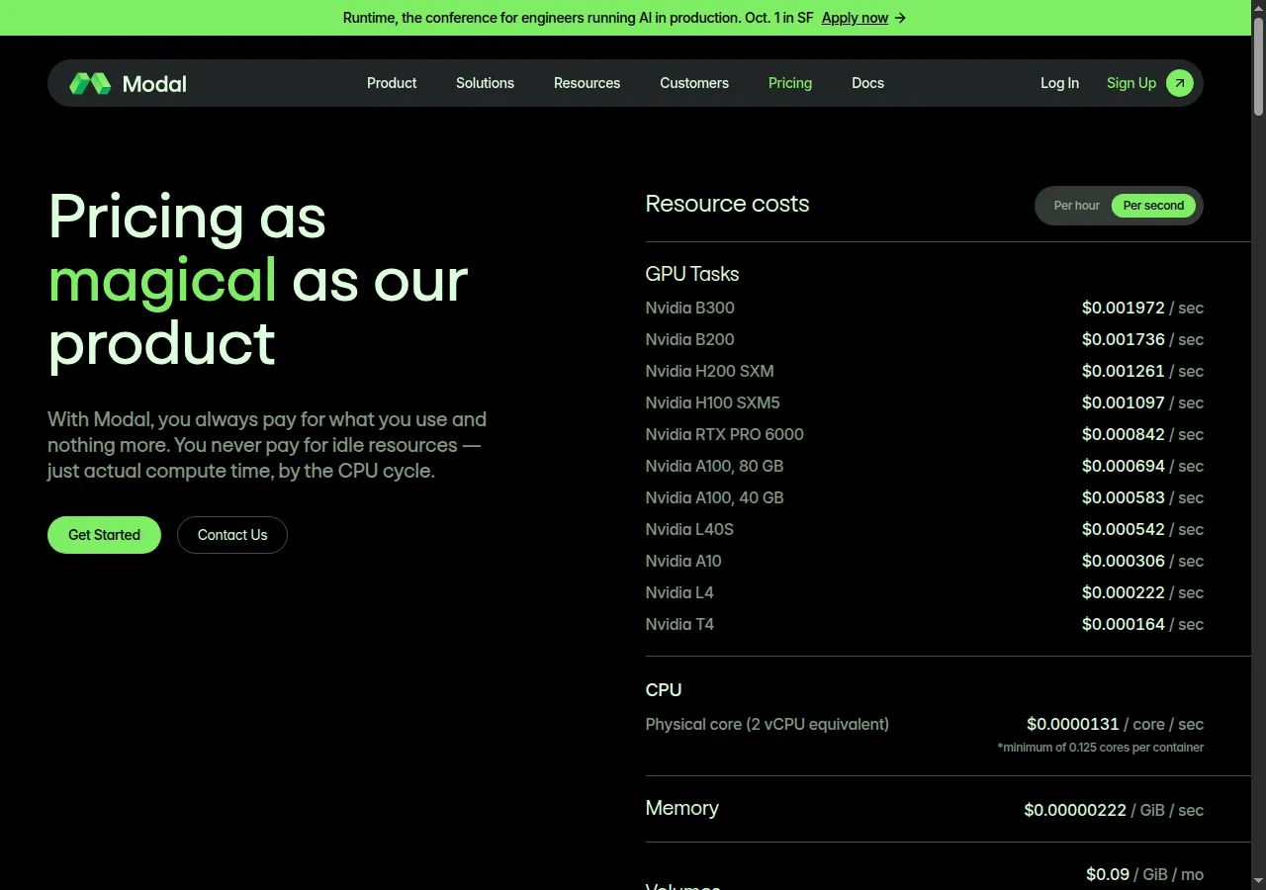This screenshot has width=1266, height=890.
Task: Open the Resources menu
Action: click(587, 83)
